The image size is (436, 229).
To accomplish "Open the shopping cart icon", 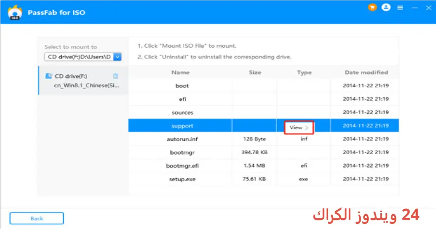I will [372, 8].
